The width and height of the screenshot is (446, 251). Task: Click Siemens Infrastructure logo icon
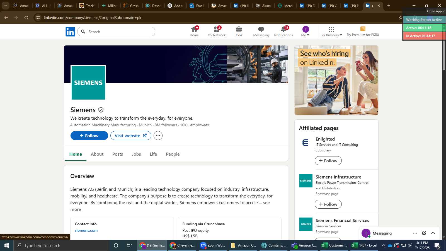[306, 181]
